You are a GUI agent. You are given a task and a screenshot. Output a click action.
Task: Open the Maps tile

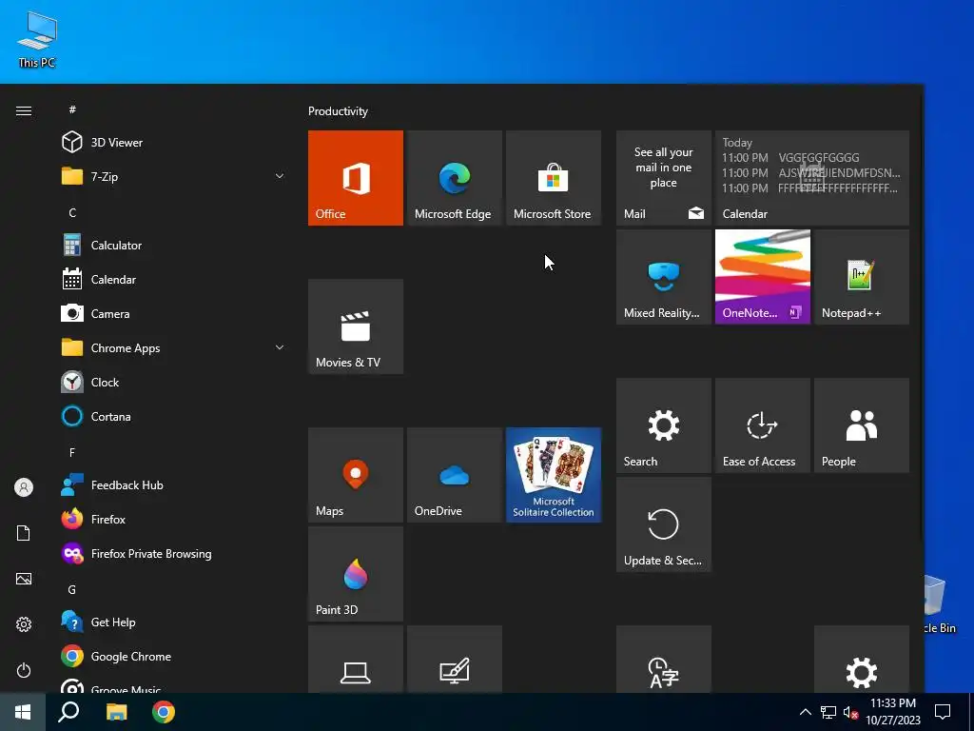(x=356, y=475)
